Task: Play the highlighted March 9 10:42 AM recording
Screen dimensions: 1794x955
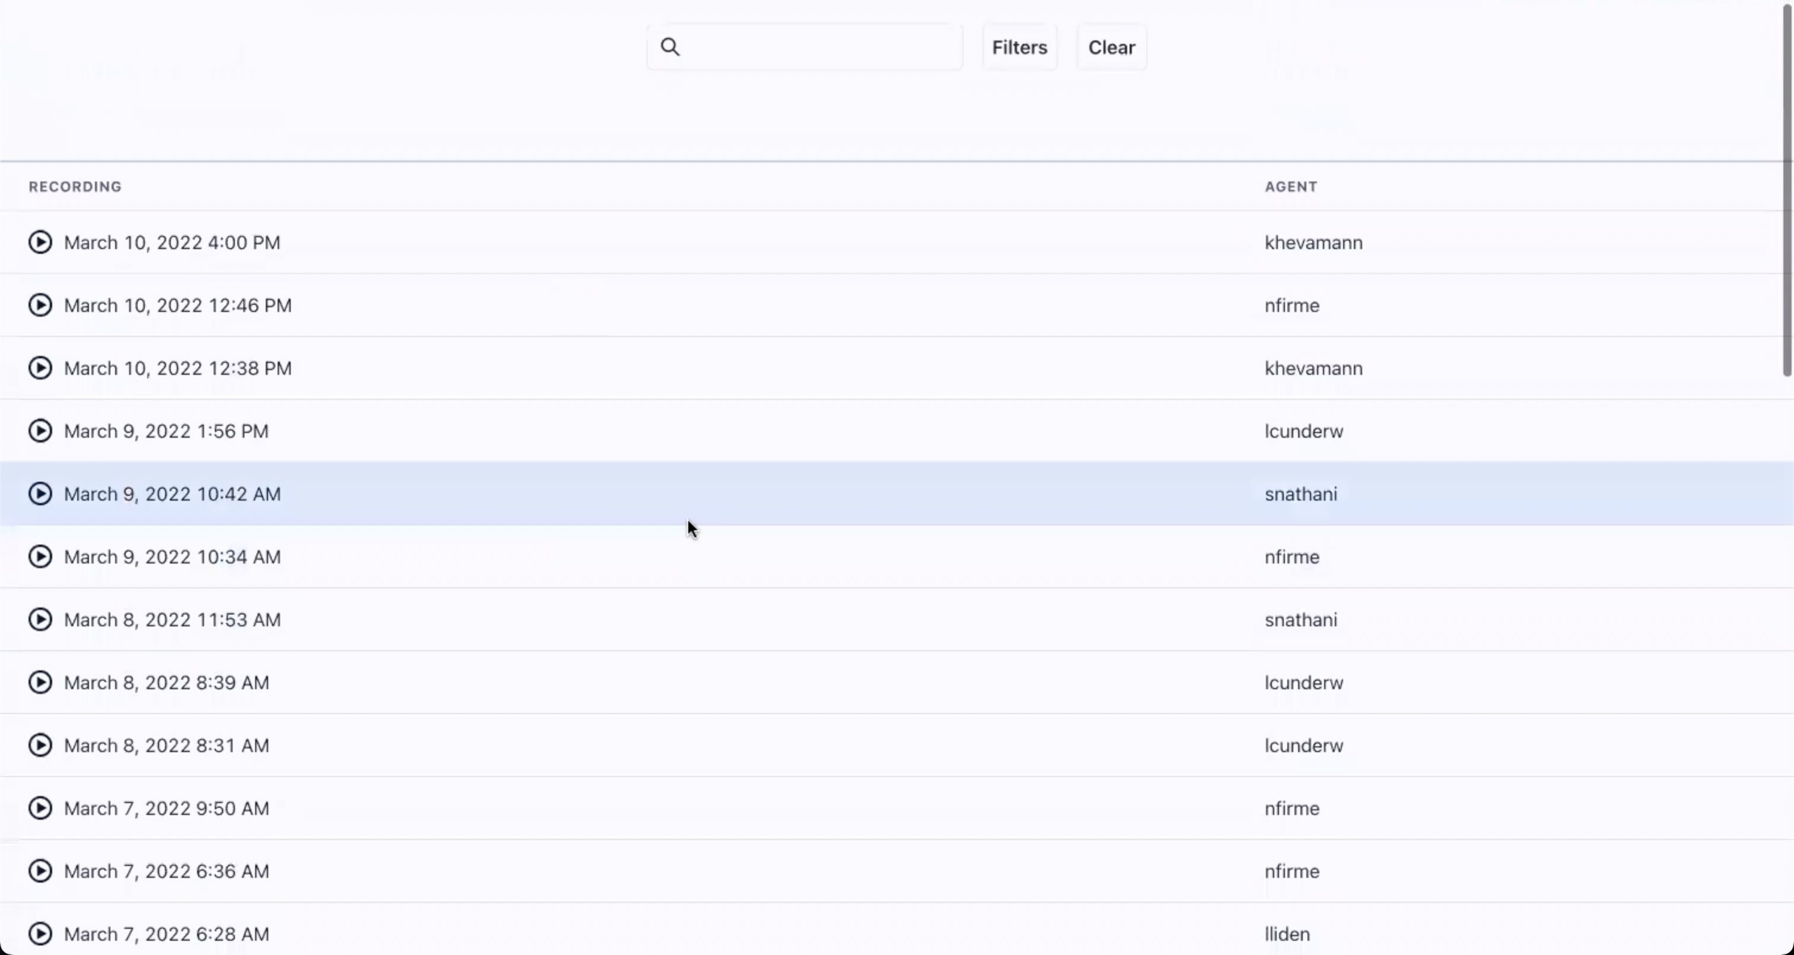Action: tap(40, 494)
